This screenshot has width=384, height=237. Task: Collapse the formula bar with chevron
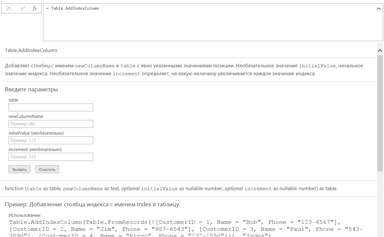[x=378, y=9]
